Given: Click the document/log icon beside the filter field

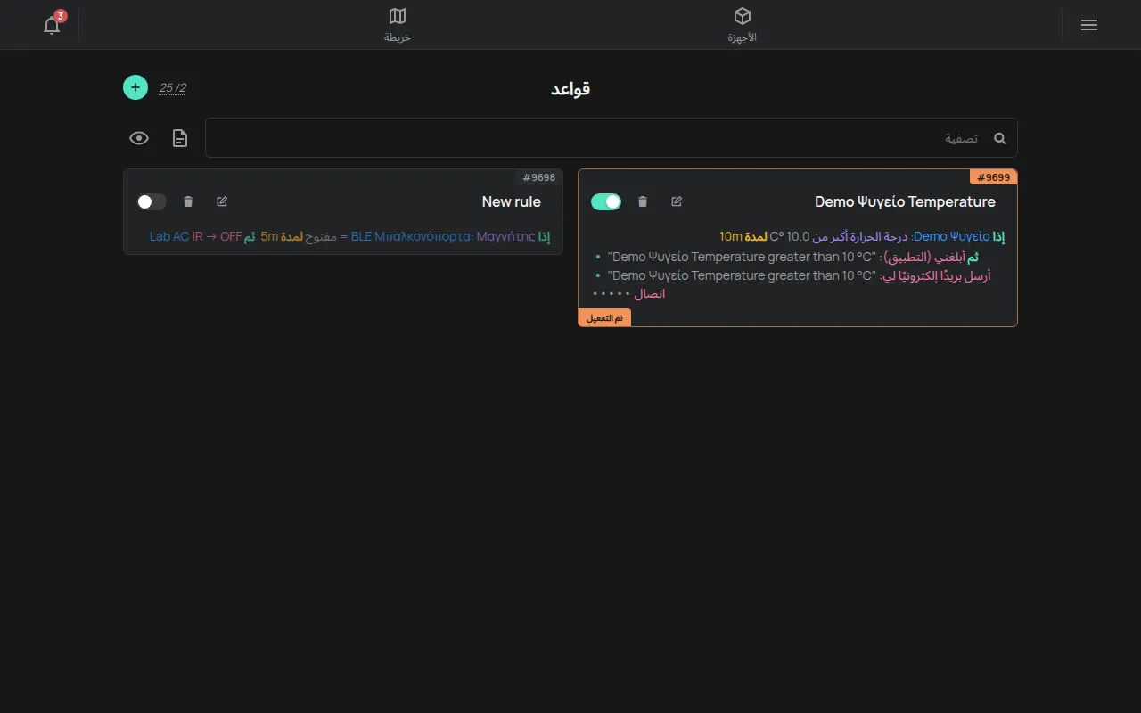Looking at the screenshot, I should pyautogui.click(x=180, y=138).
